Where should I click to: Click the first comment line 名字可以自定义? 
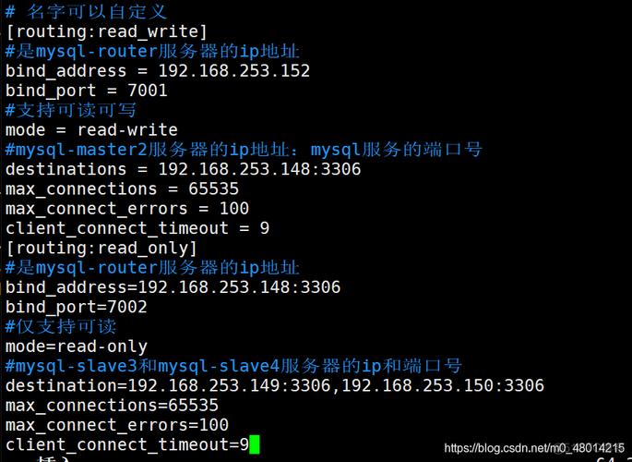[86, 11]
